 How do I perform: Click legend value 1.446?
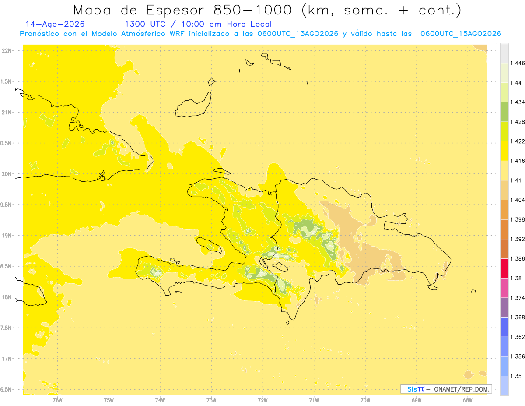tap(518, 63)
